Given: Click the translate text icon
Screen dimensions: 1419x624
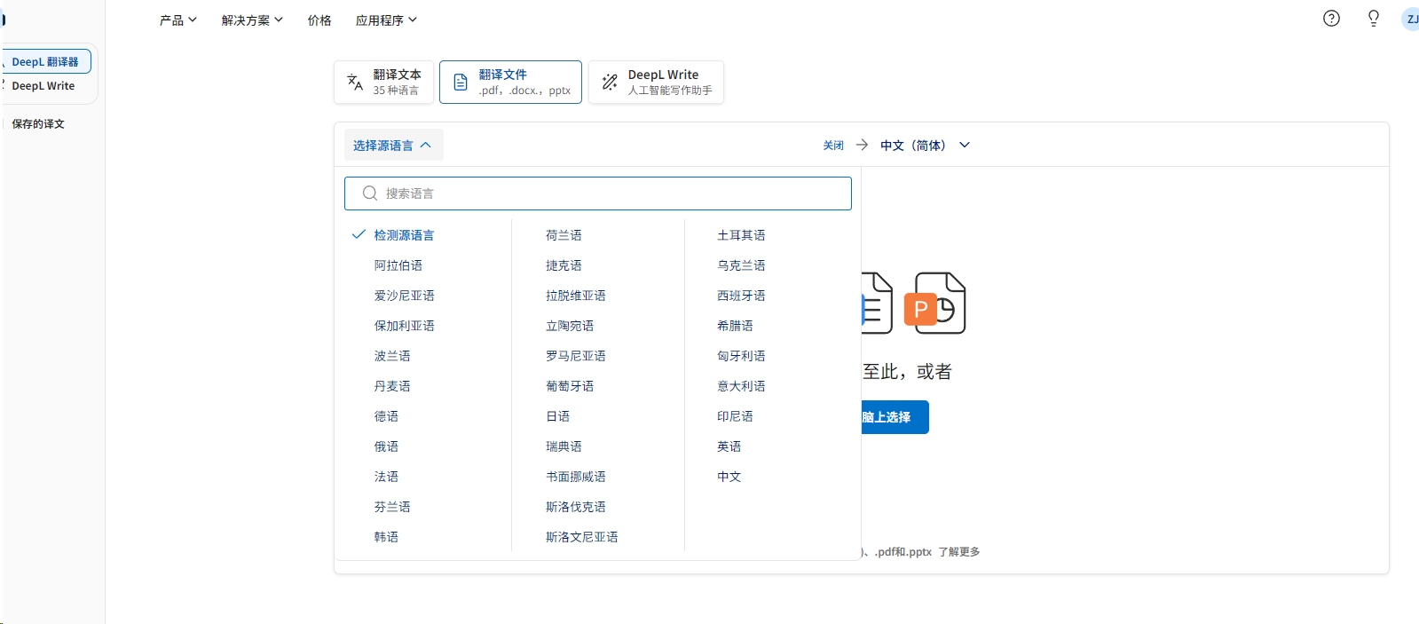Looking at the screenshot, I should (355, 83).
